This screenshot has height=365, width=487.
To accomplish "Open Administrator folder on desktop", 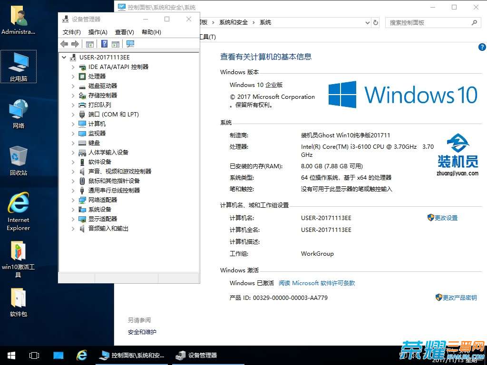I will 19,20.
